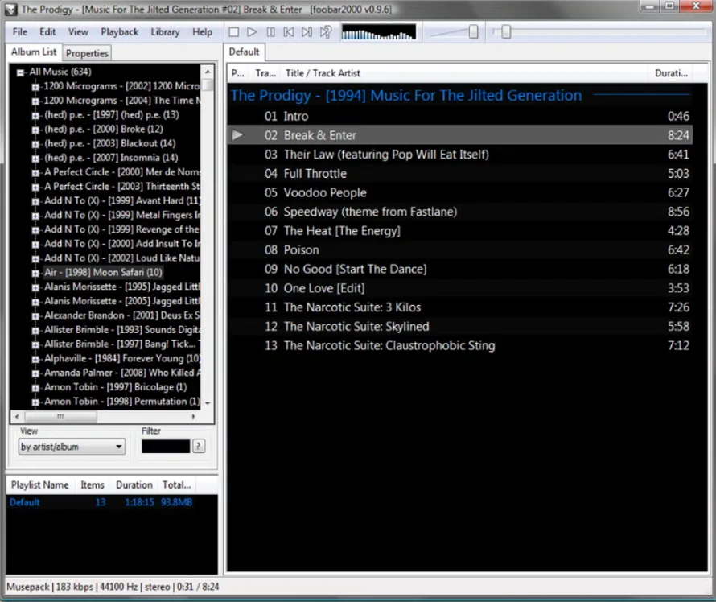Select (hed) p.e. Insomnia (14) album
The width and height of the screenshot is (716, 602).
[111, 158]
